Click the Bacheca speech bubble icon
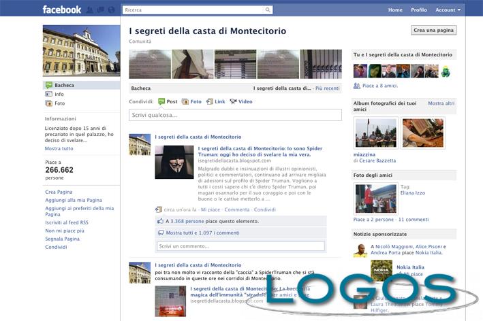The width and height of the screenshot is (483, 321). pos(48,85)
